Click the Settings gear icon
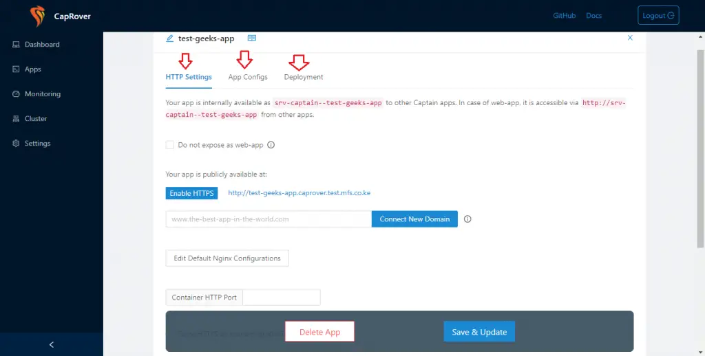The image size is (705, 356). tap(17, 143)
